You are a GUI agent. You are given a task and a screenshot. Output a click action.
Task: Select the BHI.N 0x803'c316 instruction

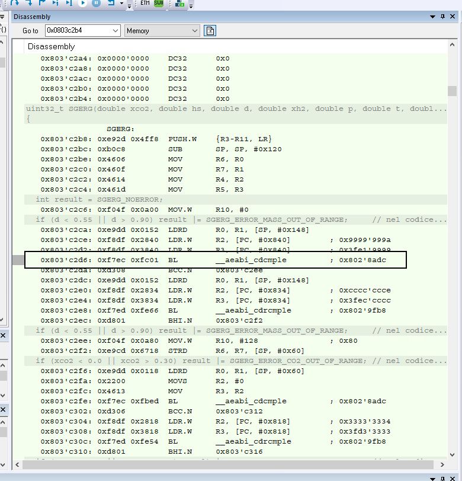(x=236, y=451)
